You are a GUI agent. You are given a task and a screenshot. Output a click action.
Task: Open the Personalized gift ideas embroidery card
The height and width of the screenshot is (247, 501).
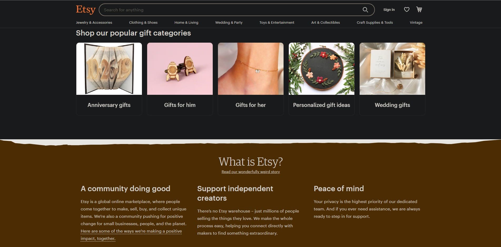321,79
